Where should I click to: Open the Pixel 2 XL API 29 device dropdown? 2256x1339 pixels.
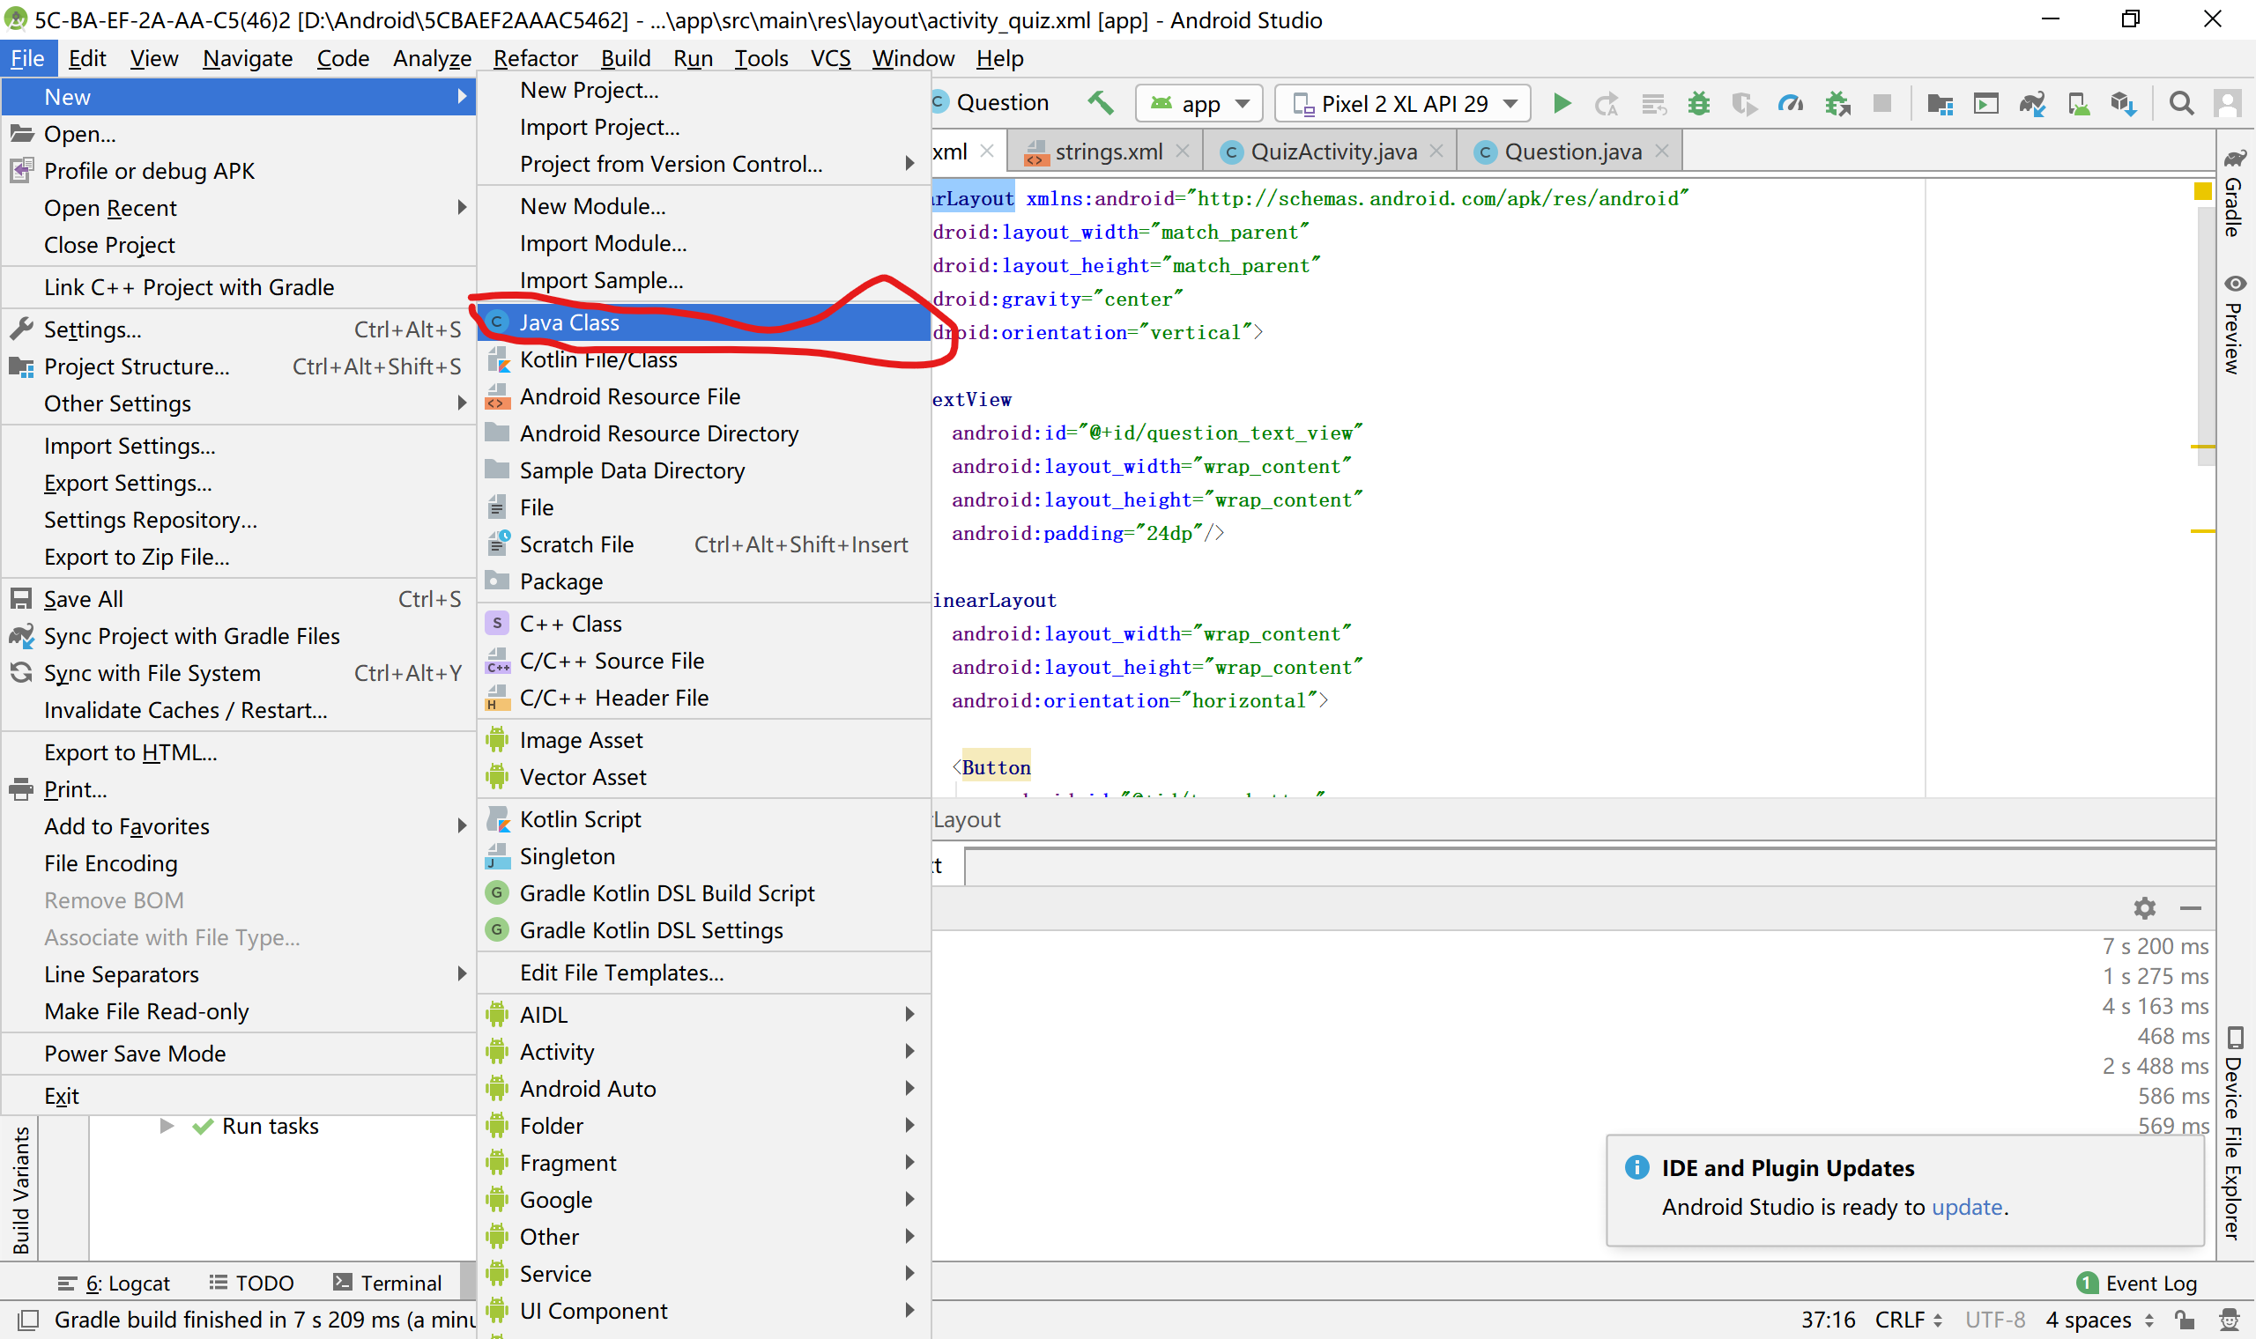tap(1404, 104)
